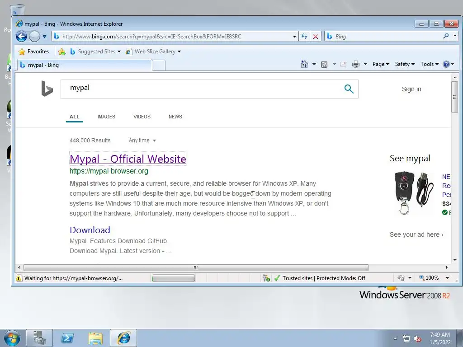Stop loading with the red X icon
The width and height of the screenshot is (463, 347).
click(x=315, y=37)
